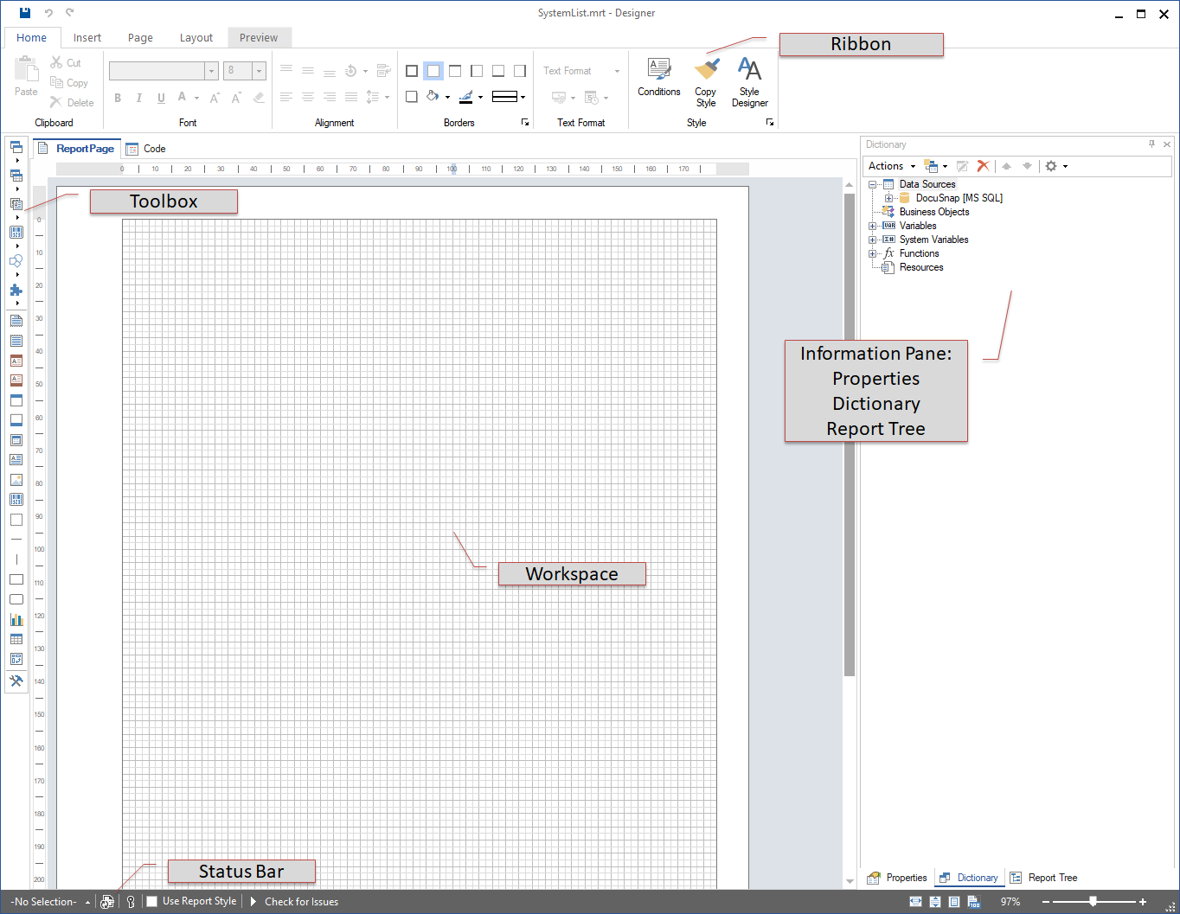This screenshot has width=1180, height=914.
Task: Open the Properties panel tab
Action: click(897, 878)
